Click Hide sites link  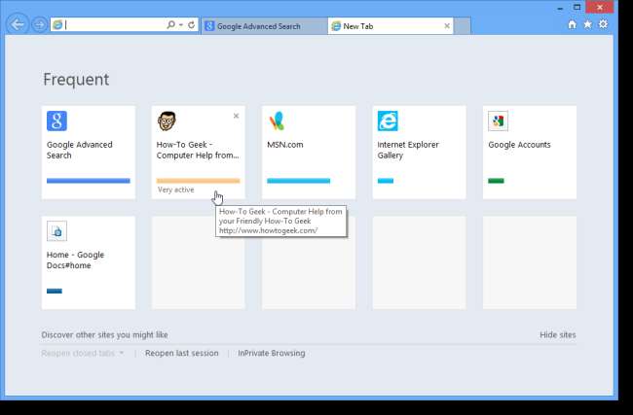tap(558, 335)
